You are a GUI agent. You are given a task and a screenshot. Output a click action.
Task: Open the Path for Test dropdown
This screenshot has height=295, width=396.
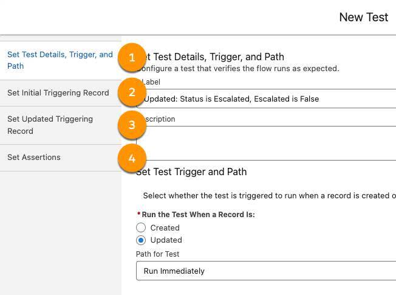[x=266, y=271]
